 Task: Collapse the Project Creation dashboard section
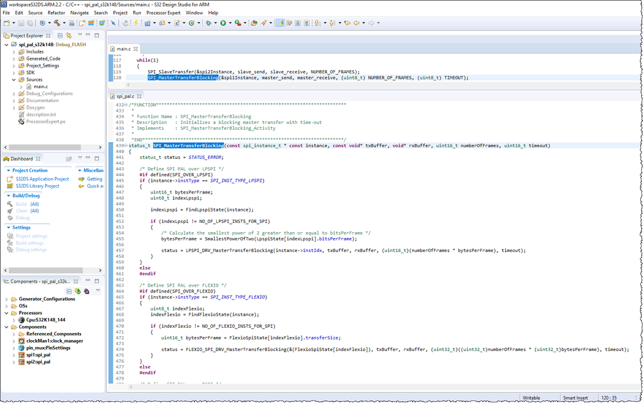(8, 170)
